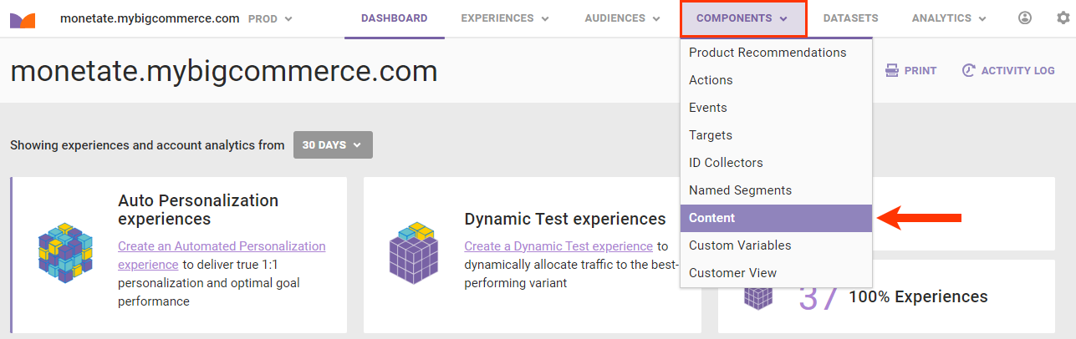Viewport: 1076px width, 339px height.
Task: Expand the Experiences menu
Action: (505, 18)
